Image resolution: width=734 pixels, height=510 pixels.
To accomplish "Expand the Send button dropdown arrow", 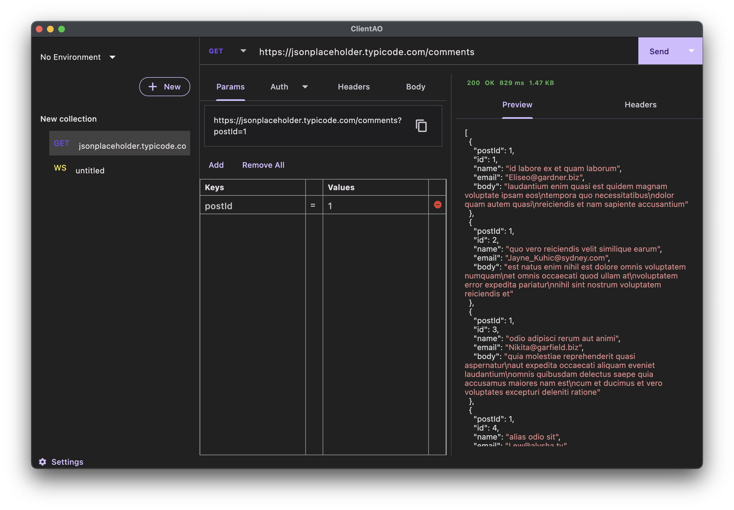I will pos(691,51).
